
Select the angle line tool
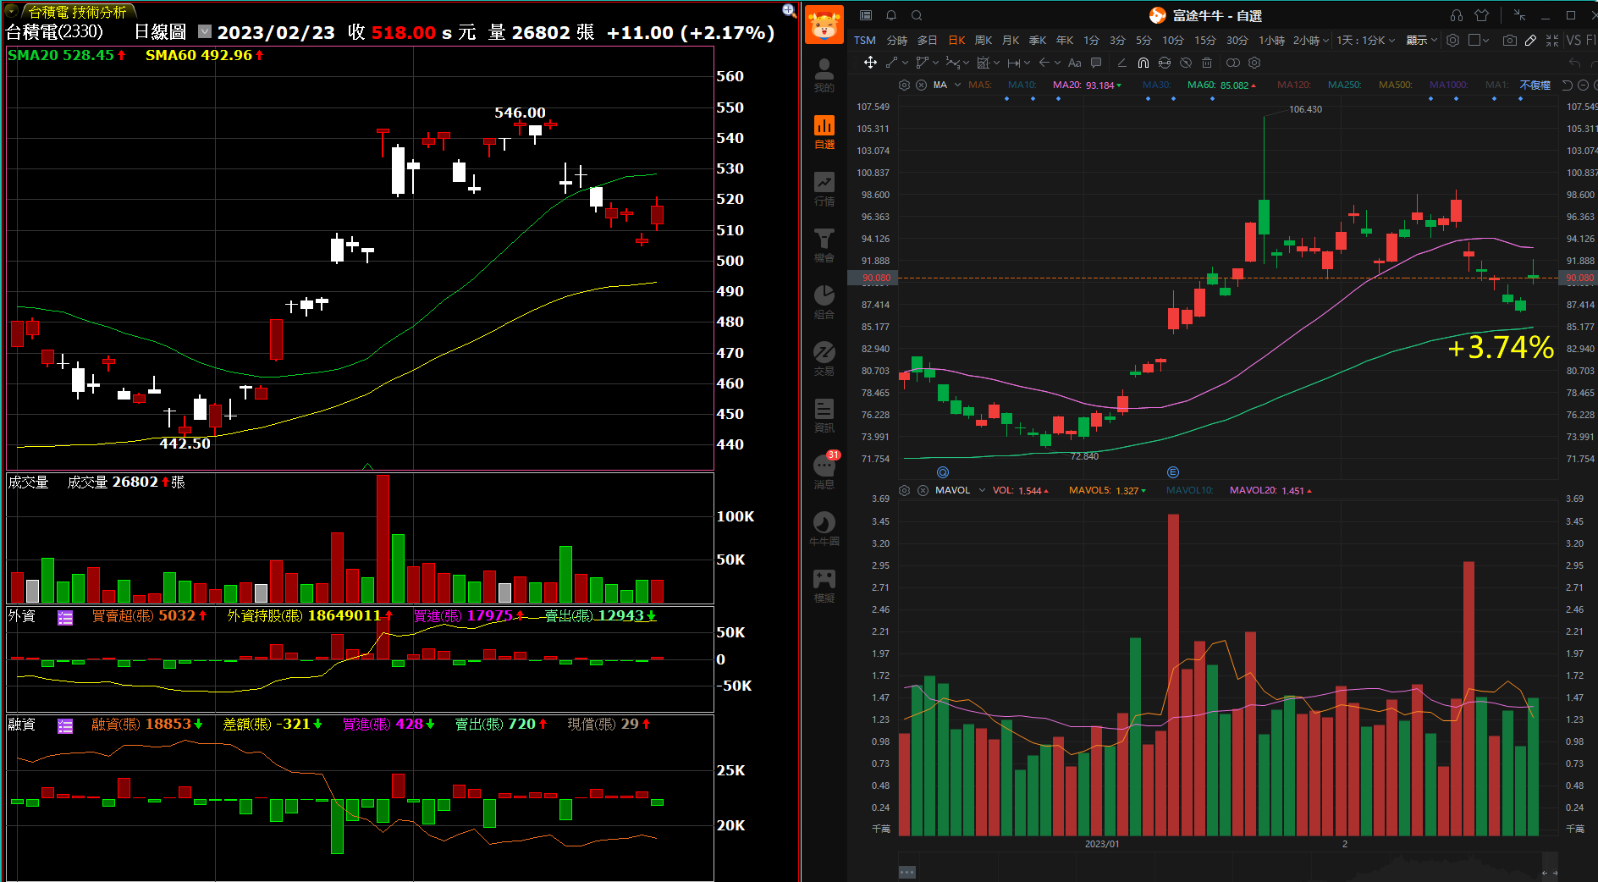[1121, 63]
